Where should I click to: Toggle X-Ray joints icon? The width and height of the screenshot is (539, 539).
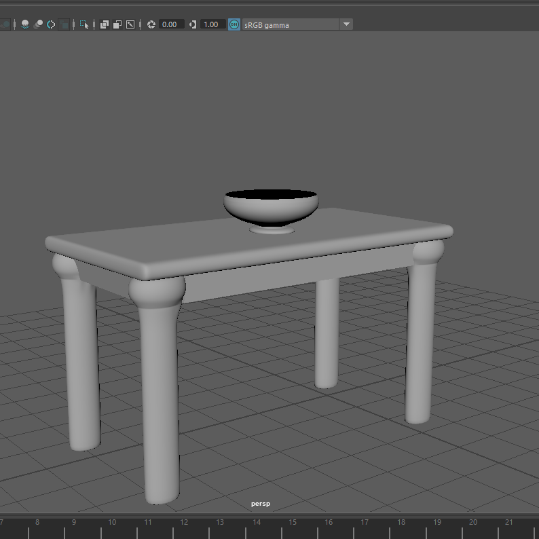click(130, 24)
